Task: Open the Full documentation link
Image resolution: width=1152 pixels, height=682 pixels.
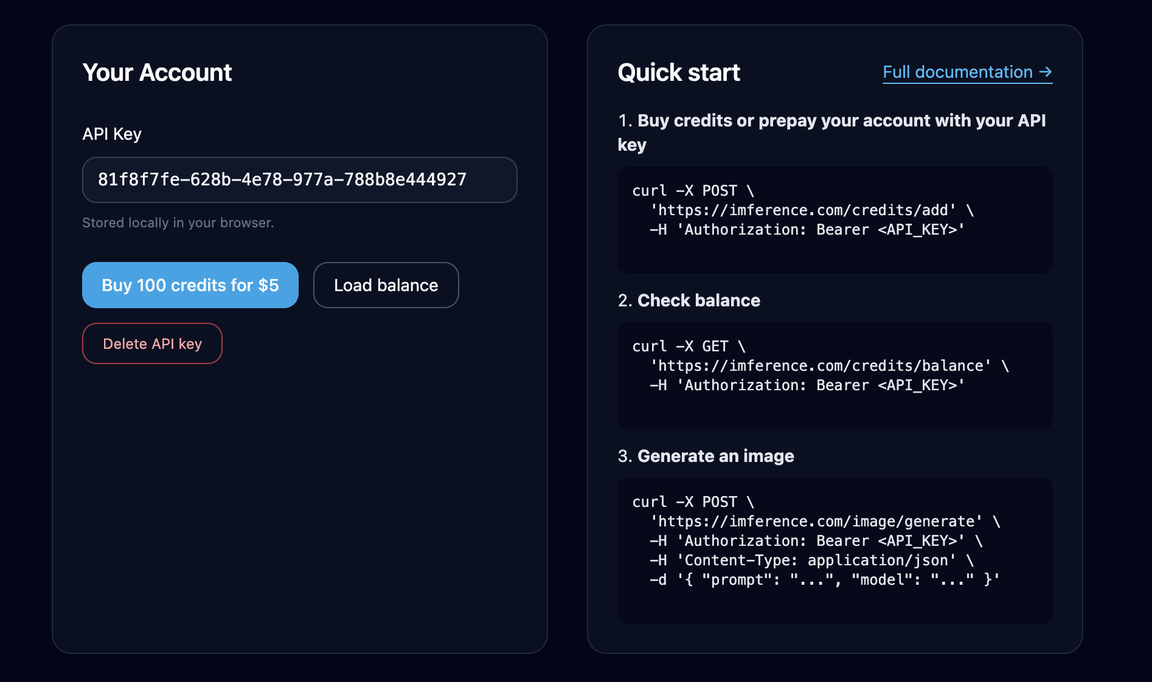Action: 967,72
